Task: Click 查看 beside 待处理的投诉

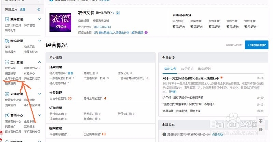Action: (x=70, y=73)
